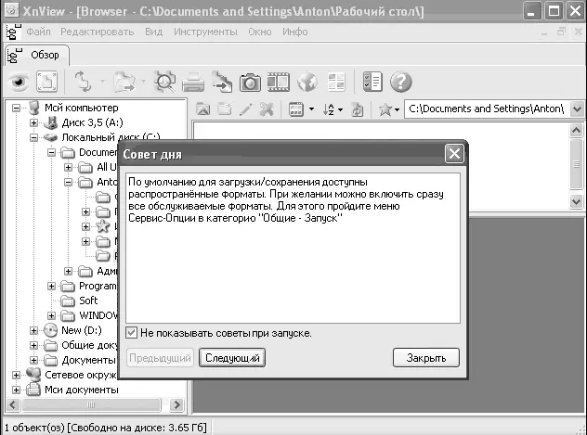Open the Инструменты menu

205,32
